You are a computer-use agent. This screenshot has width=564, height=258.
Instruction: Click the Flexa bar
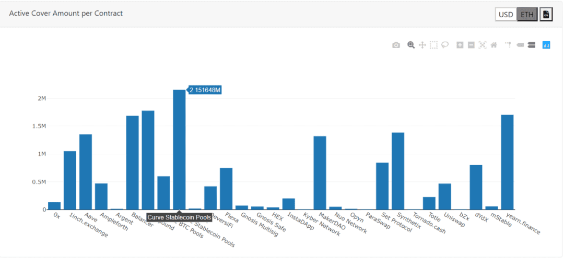click(226, 189)
